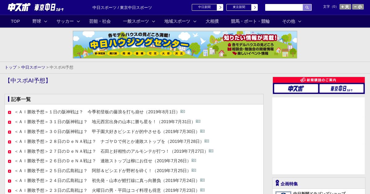Click the search magnifier button
This screenshot has height=194, width=370.
click(307, 7)
